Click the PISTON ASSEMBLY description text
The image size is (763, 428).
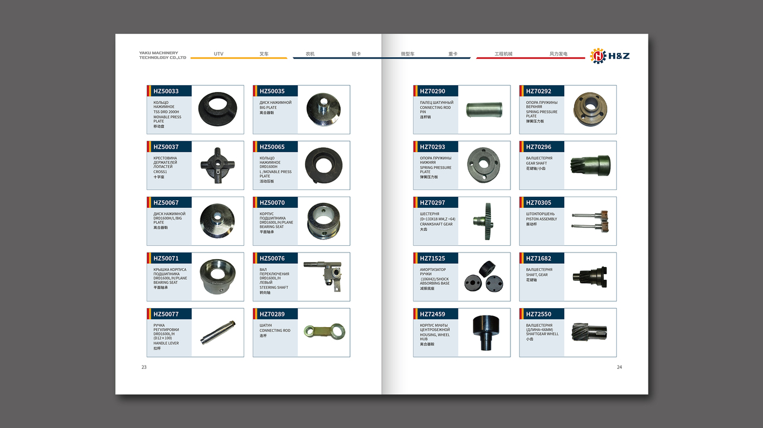541,219
